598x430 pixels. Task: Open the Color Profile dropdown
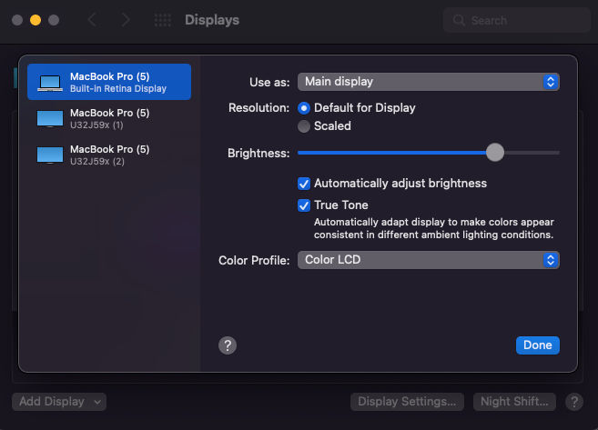429,260
